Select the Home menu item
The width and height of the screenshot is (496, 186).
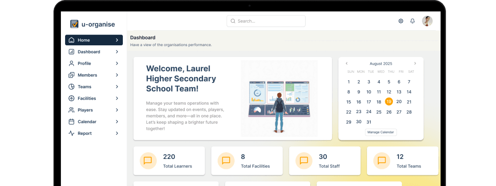(x=94, y=40)
